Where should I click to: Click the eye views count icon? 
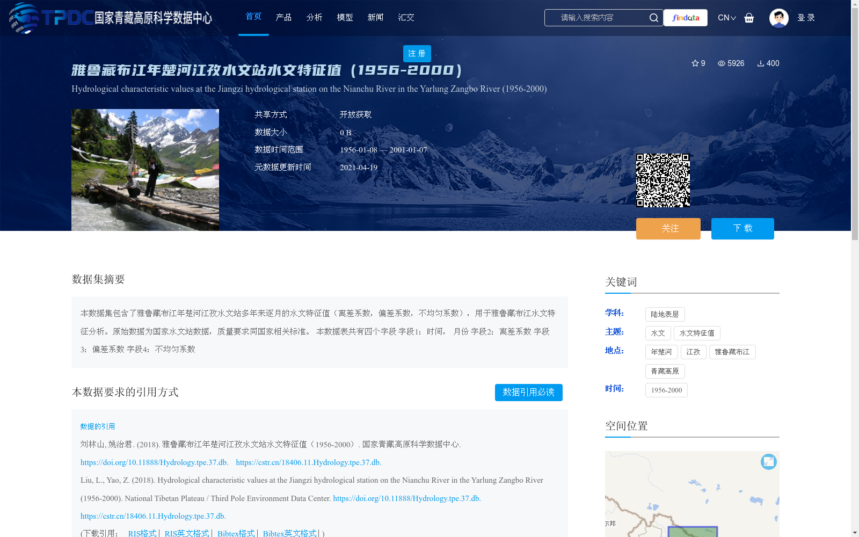click(x=722, y=63)
